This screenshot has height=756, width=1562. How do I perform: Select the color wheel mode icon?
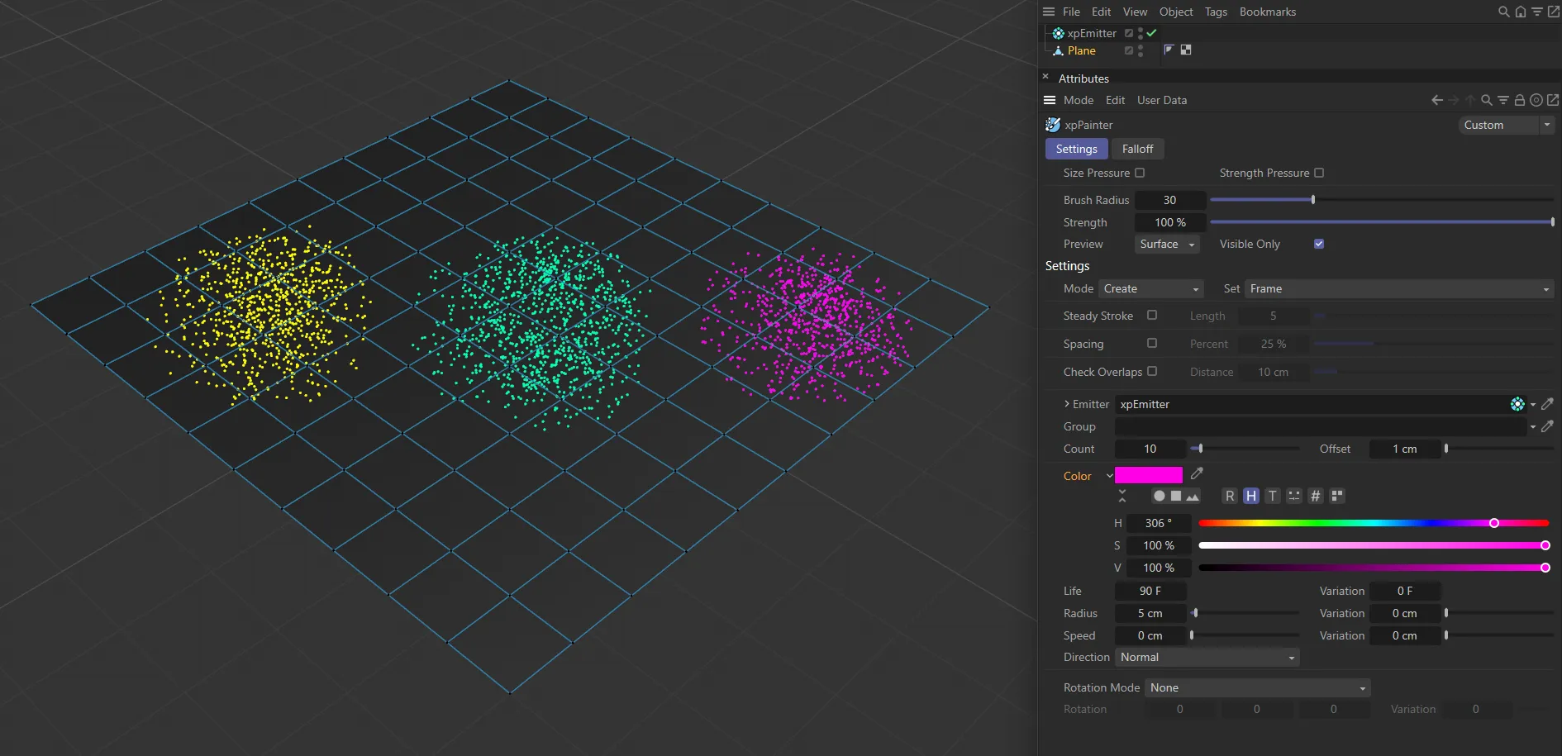click(1160, 496)
